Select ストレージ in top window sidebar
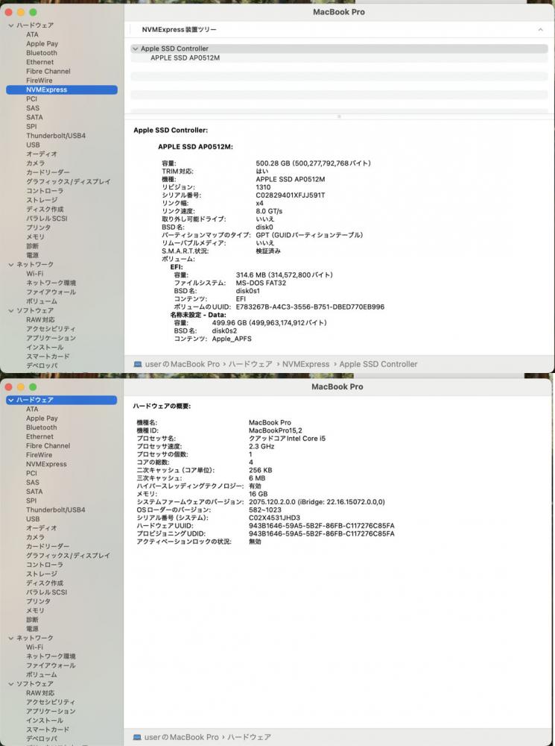 [x=42, y=200]
